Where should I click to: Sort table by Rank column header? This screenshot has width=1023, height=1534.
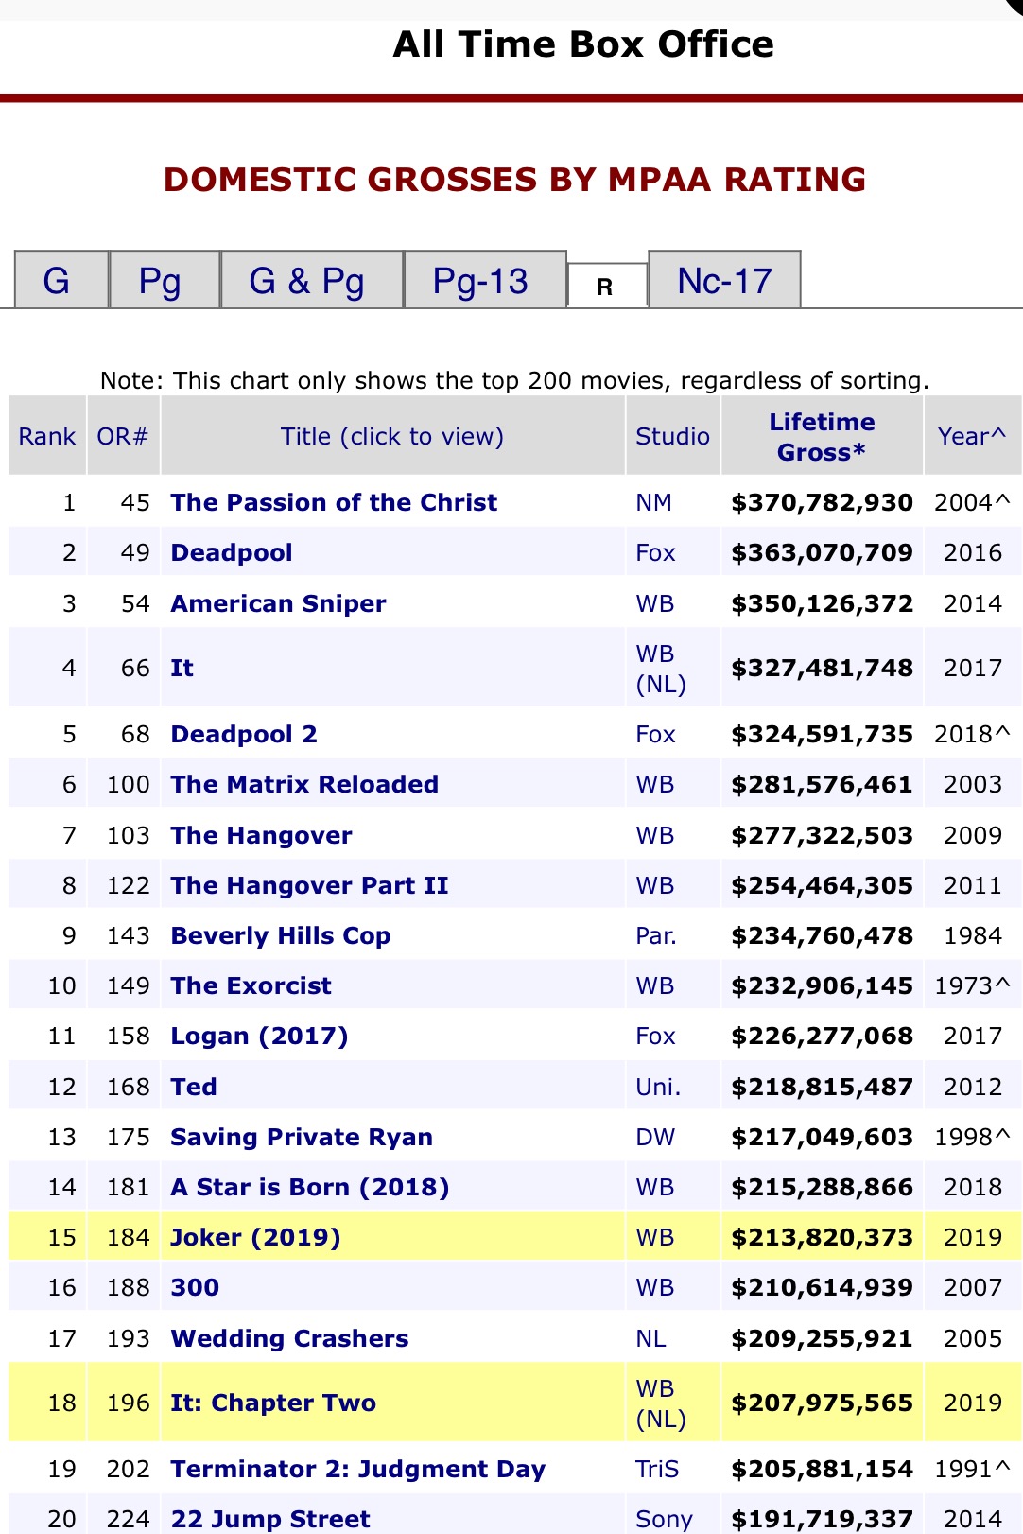pyautogui.click(x=47, y=436)
